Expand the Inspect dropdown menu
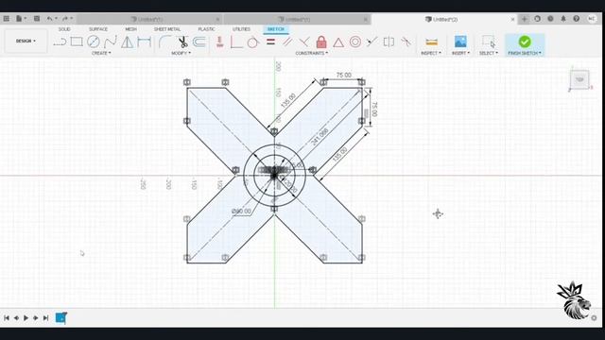605x340 pixels. [431, 53]
